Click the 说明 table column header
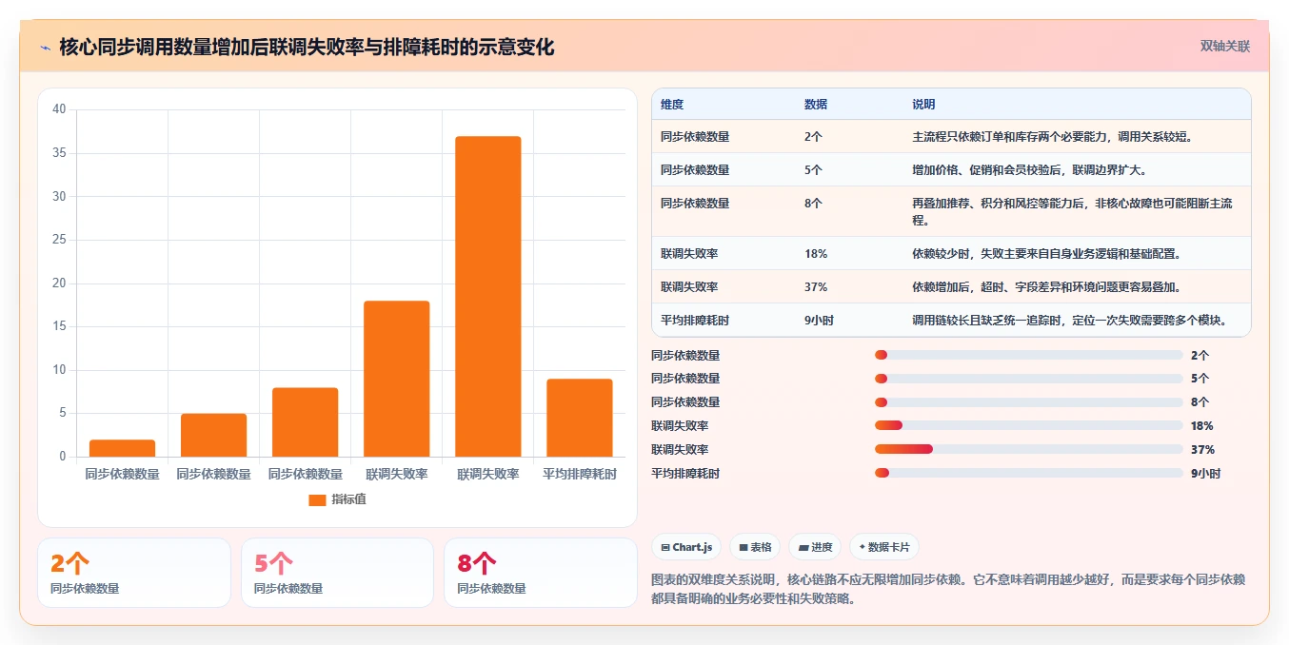The image size is (1289, 645). click(923, 105)
